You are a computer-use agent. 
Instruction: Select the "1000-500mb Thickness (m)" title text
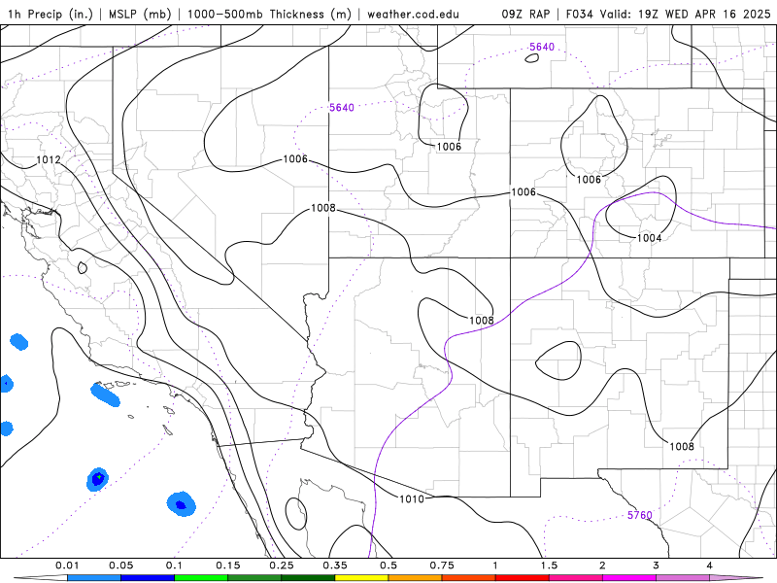click(269, 14)
